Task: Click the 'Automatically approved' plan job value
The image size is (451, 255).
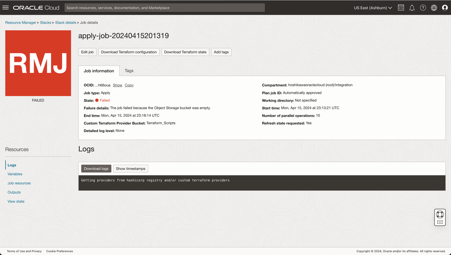Action: pos(302,93)
